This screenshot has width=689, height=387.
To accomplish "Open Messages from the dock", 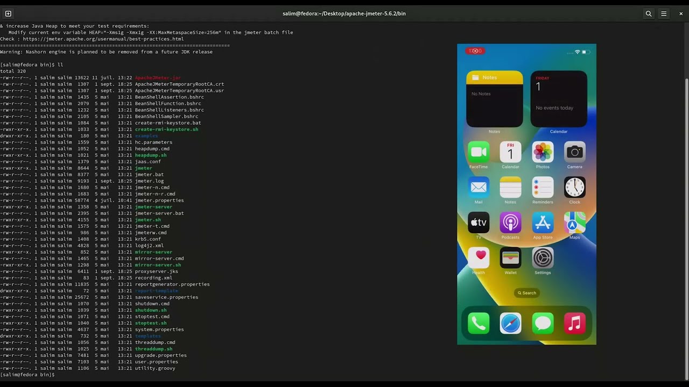I will pyautogui.click(x=543, y=323).
